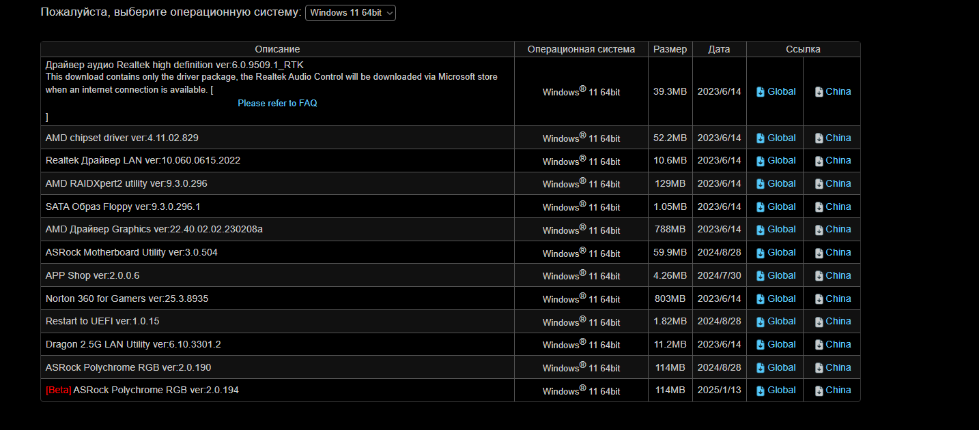This screenshot has width=979, height=430.
Task: Open the operating system dropdown Windows 11 64bit
Action: tap(350, 13)
